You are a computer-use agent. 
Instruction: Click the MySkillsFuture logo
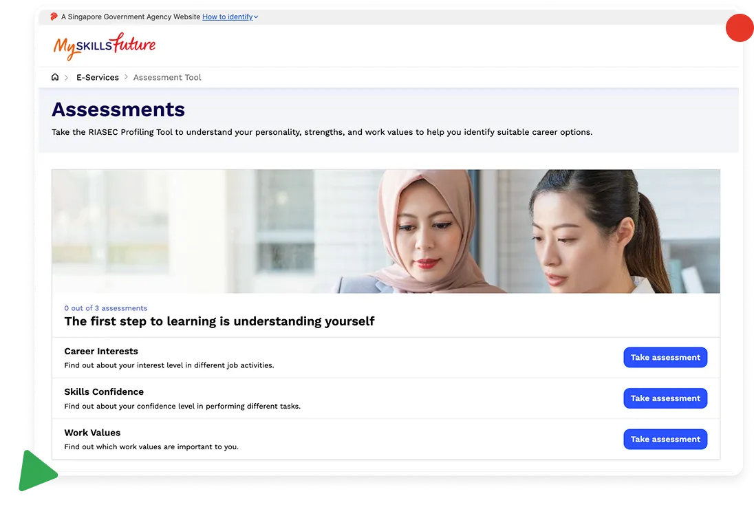coord(105,46)
